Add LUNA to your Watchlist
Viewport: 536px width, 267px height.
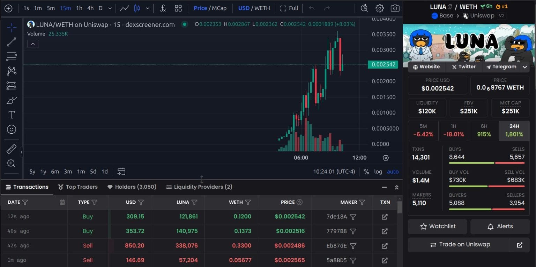[x=437, y=226]
